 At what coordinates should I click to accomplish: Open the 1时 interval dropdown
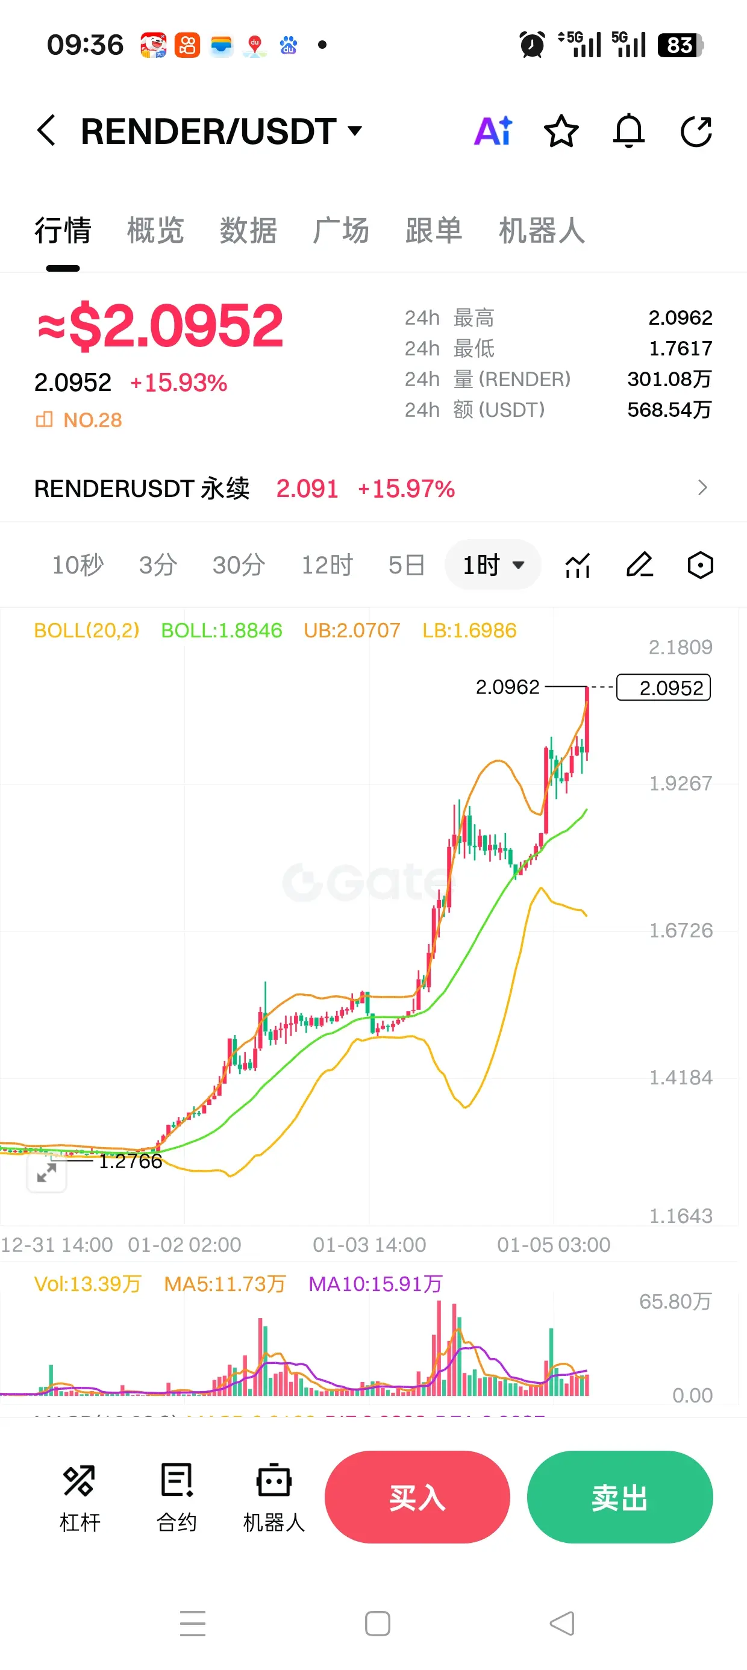point(493,564)
